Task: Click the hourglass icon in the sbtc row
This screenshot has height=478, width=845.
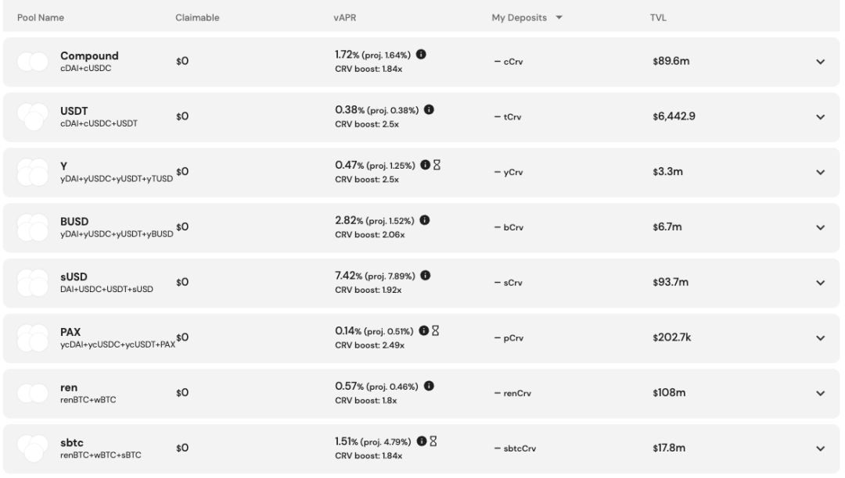Action: (433, 441)
